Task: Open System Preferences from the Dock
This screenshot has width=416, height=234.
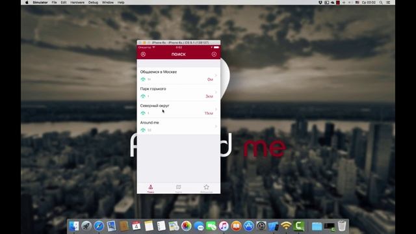Action: click(261, 226)
